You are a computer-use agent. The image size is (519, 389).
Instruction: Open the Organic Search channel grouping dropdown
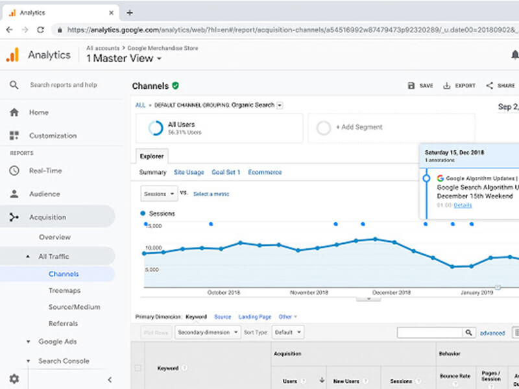tap(280, 106)
